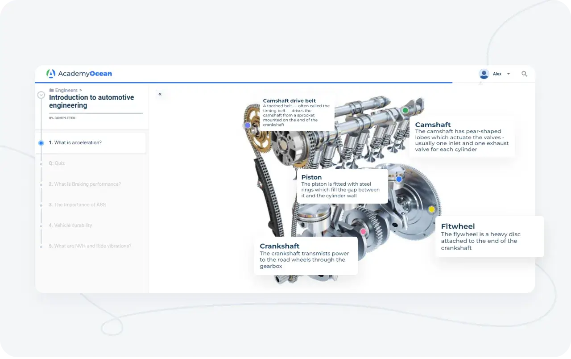This screenshot has height=359, width=571.
Task: Expand the course circle chevron toggle
Action: [x=41, y=95]
